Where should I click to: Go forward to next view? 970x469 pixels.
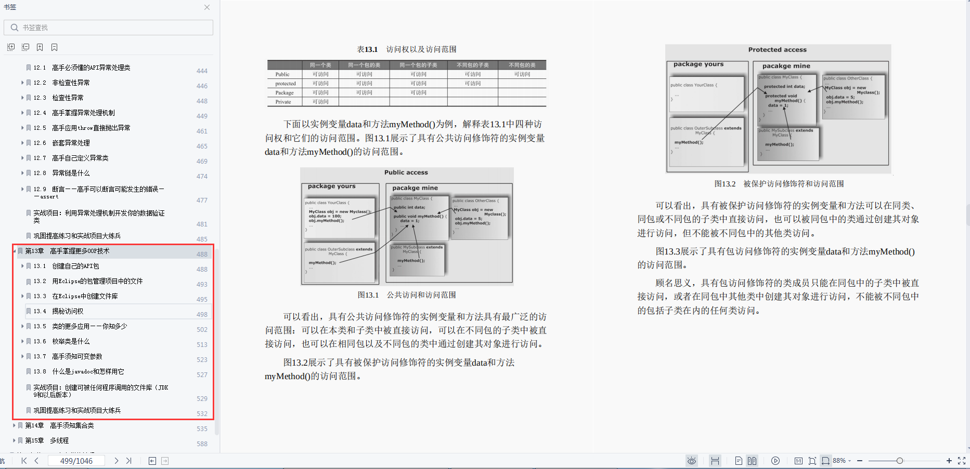pos(165,461)
